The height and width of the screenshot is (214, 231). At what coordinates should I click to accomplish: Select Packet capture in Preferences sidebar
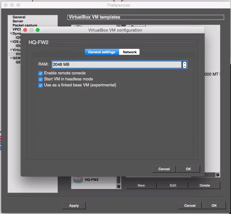(x=25, y=25)
